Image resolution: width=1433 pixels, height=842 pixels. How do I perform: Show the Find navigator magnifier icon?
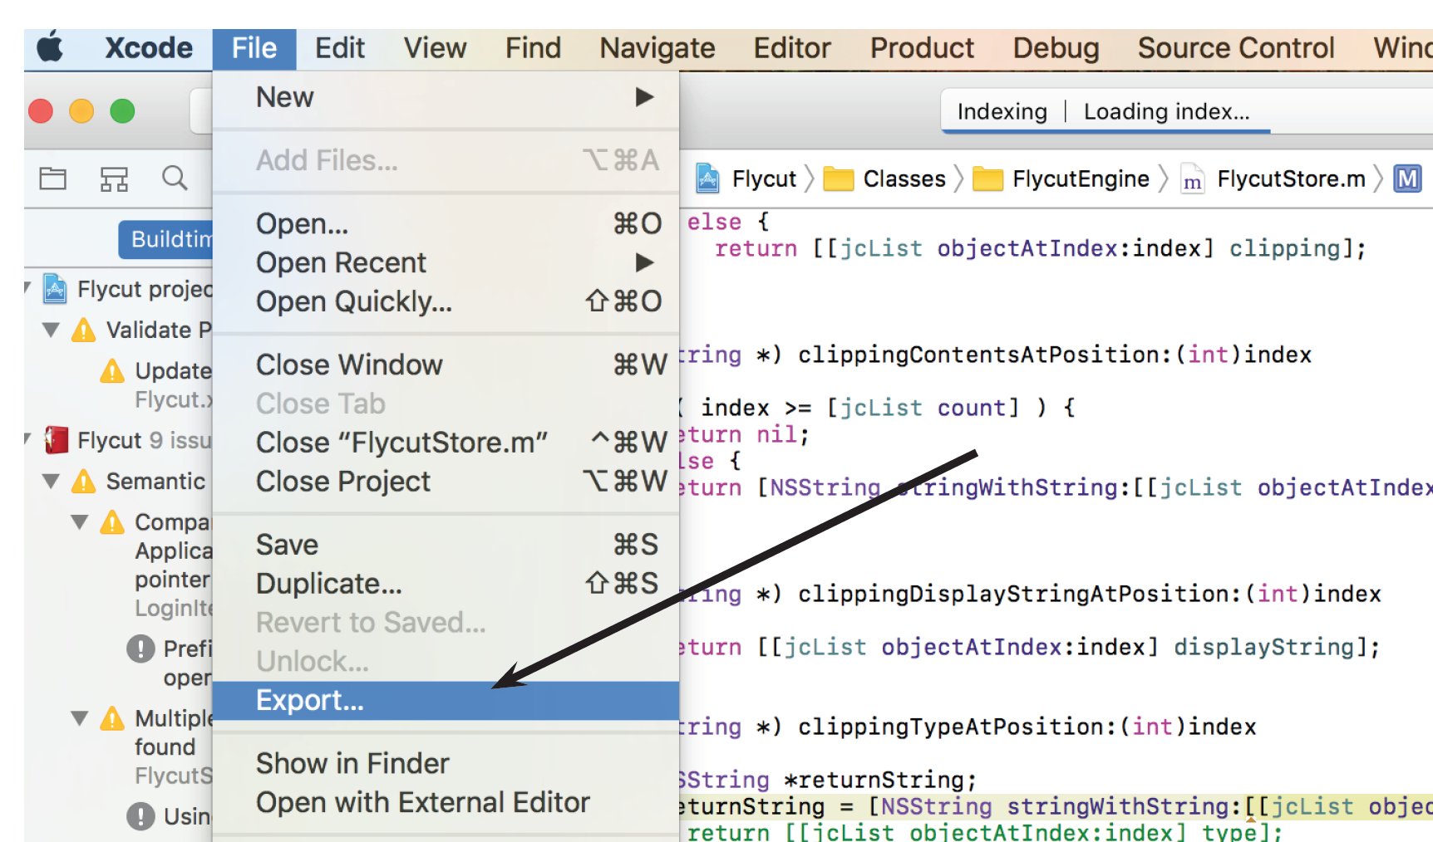pos(175,178)
